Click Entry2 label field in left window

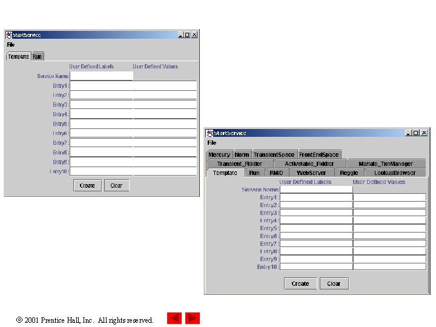tap(102, 95)
